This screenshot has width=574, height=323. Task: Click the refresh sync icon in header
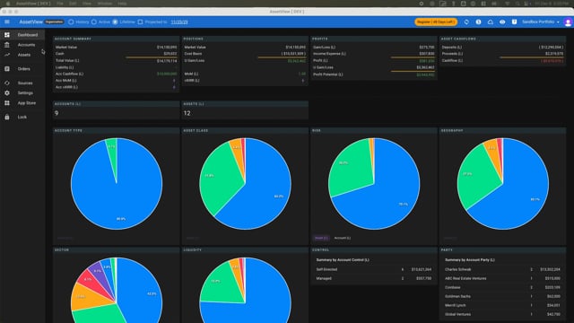click(466, 22)
